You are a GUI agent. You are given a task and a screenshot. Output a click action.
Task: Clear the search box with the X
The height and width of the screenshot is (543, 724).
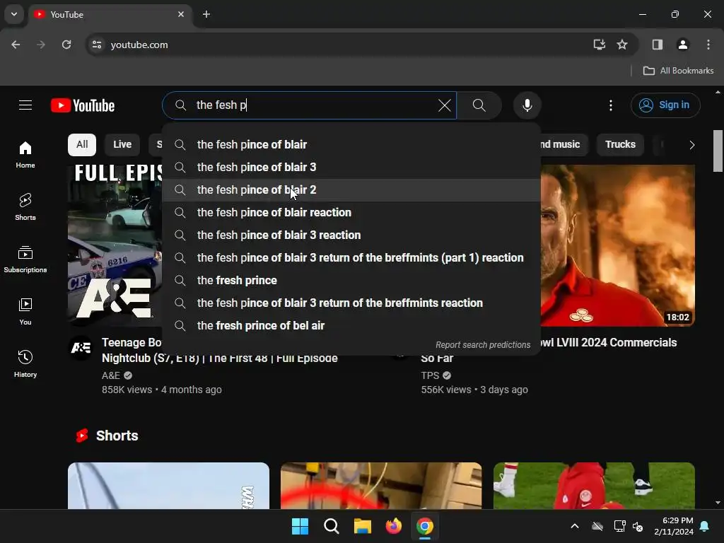tap(444, 105)
